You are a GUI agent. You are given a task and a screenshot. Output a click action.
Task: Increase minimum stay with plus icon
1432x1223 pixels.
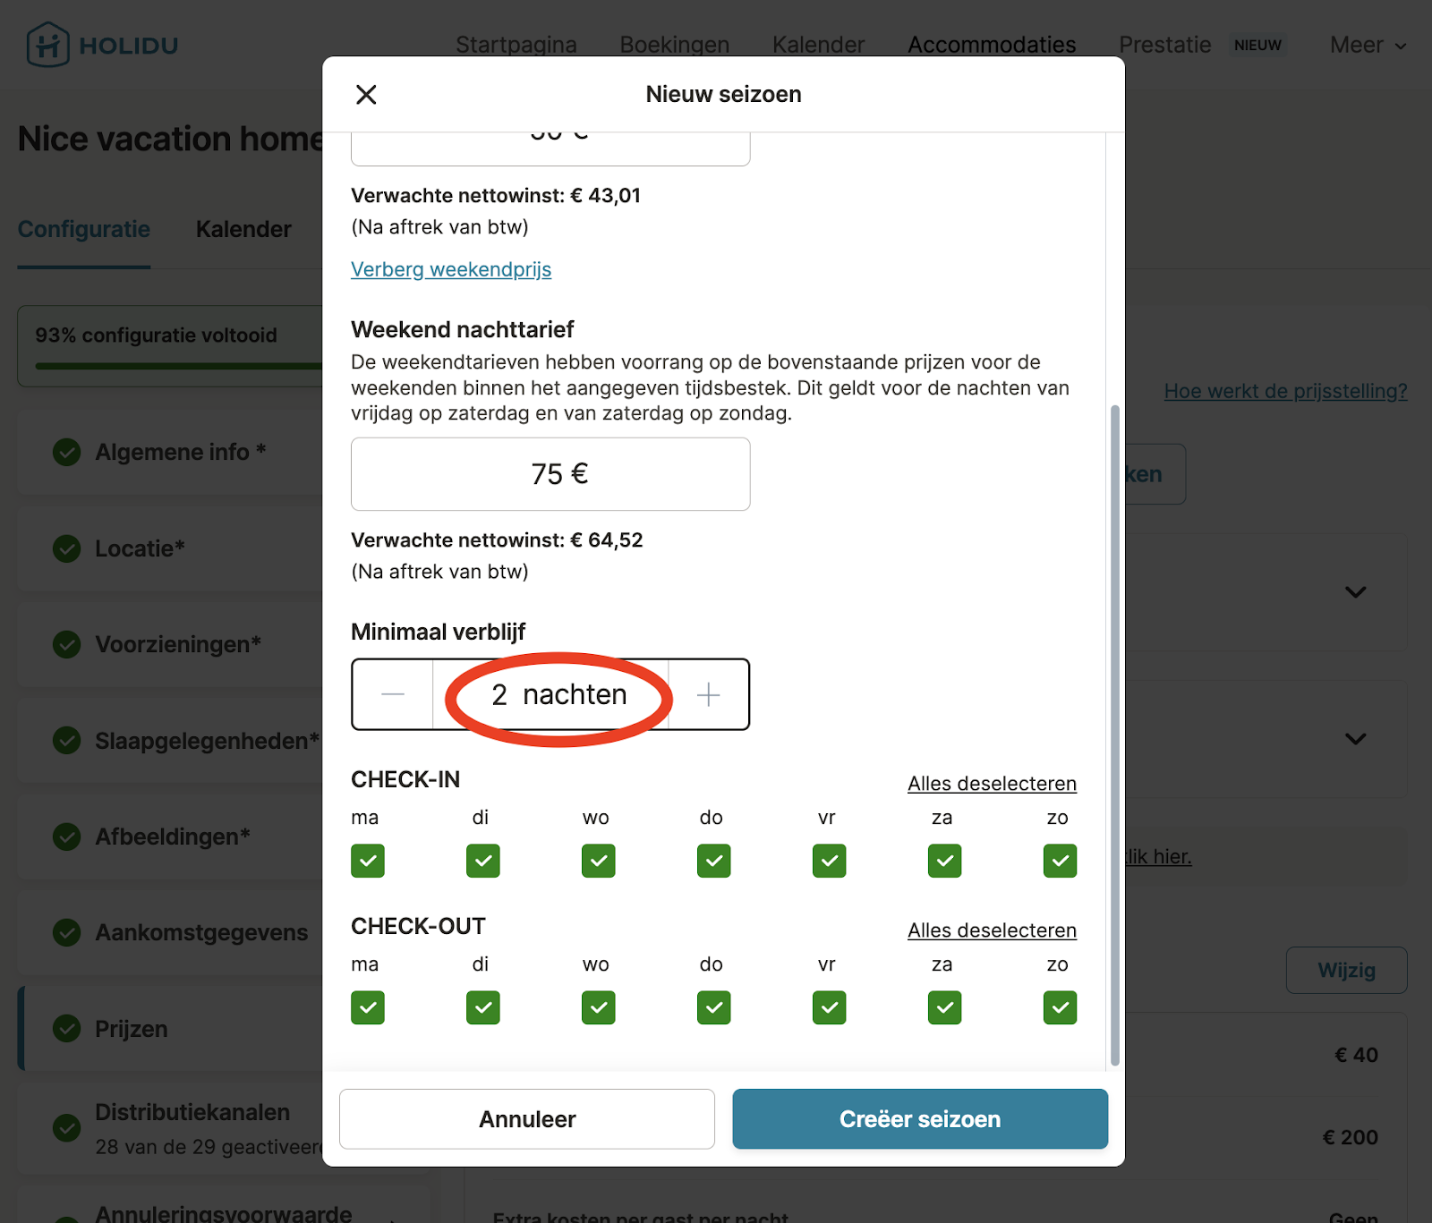pos(708,694)
